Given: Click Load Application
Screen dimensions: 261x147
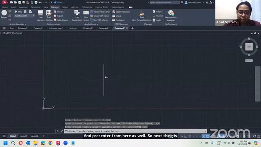Looking at the screenshot, I should click(x=77, y=16).
